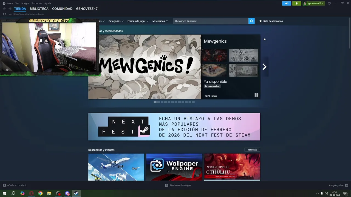This screenshot has width=351, height=197.
Task: Open Windows taskbar search
Action: (x=13, y=193)
